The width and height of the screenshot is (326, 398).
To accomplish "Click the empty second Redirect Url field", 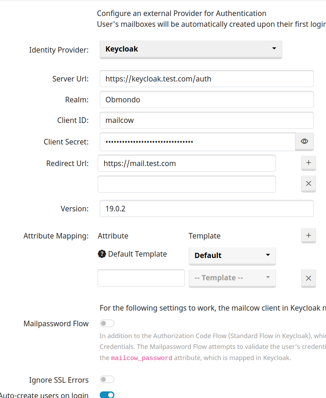I will 187,184.
